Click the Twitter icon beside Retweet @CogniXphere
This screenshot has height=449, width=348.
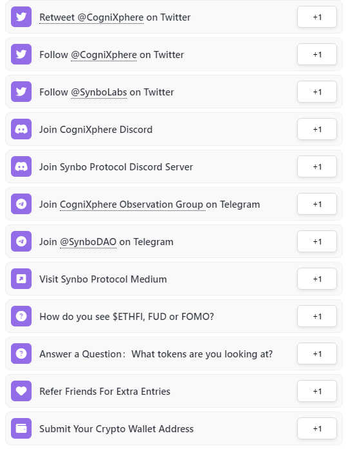click(x=21, y=17)
